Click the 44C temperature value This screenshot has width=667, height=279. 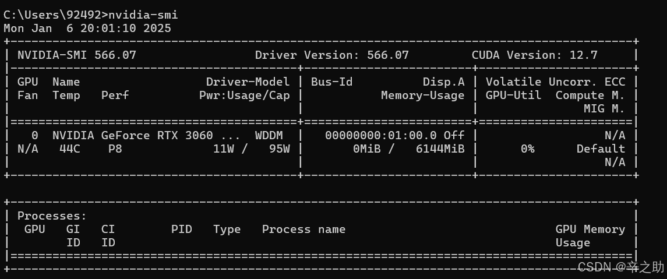pos(70,149)
